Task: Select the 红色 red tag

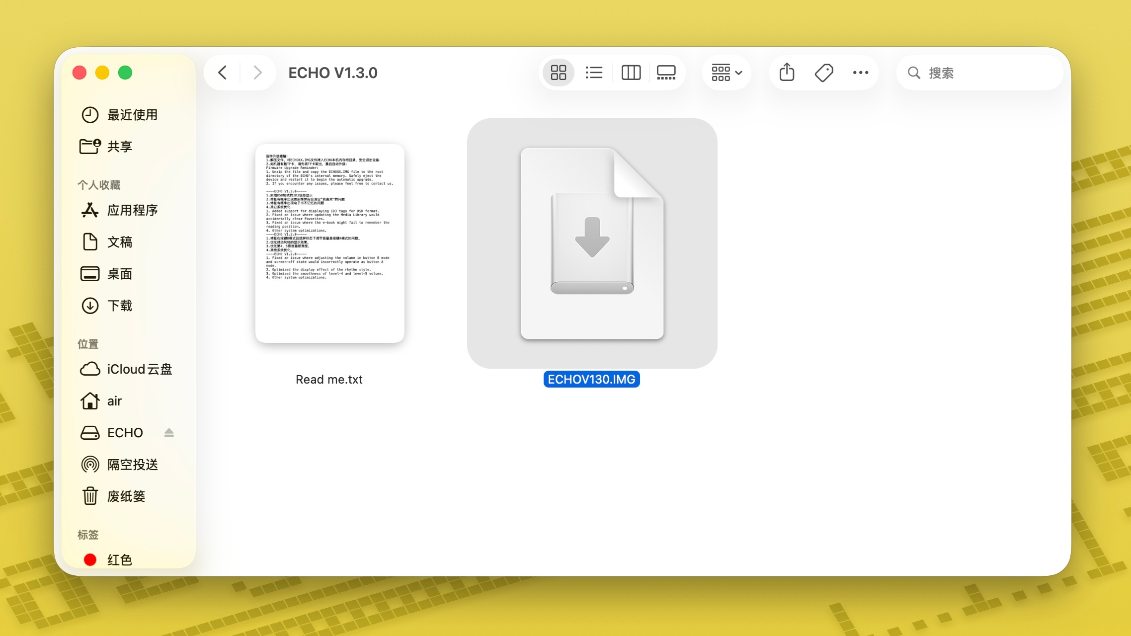Action: point(119,559)
